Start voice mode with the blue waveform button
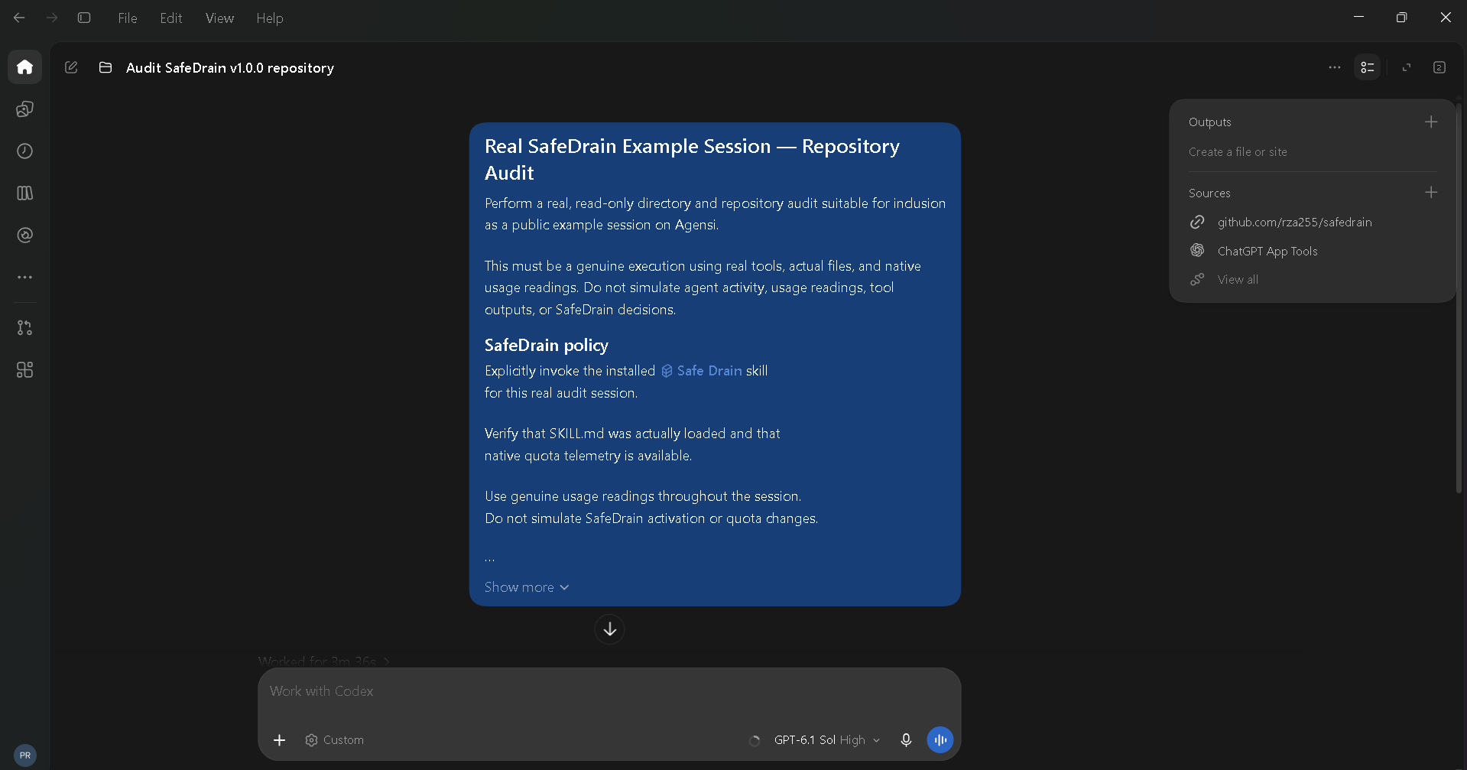 (940, 740)
